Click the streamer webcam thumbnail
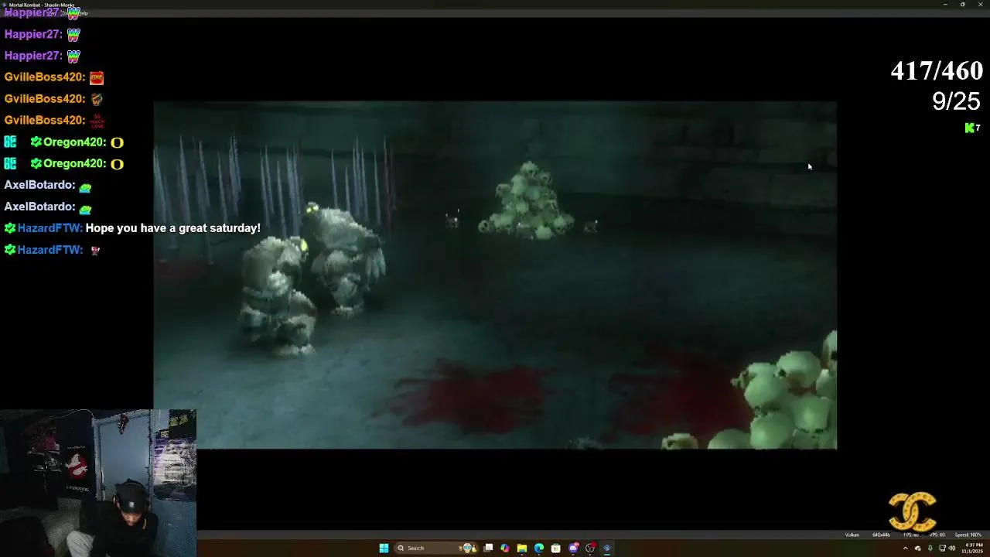The width and height of the screenshot is (990, 557). tap(98, 483)
